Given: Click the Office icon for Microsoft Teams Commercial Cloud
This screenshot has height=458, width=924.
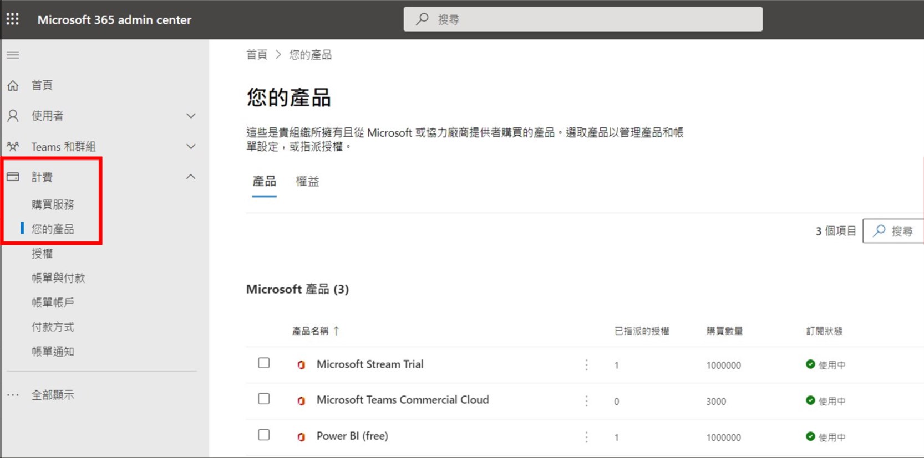Looking at the screenshot, I should [301, 401].
